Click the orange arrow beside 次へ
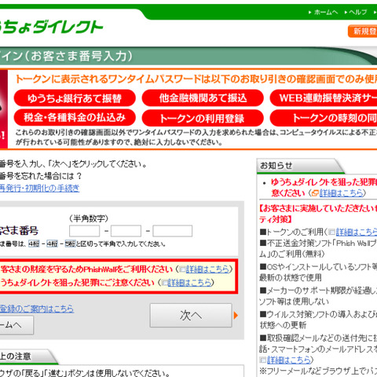The height and width of the screenshot is (377, 377). pyautogui.click(x=236, y=316)
